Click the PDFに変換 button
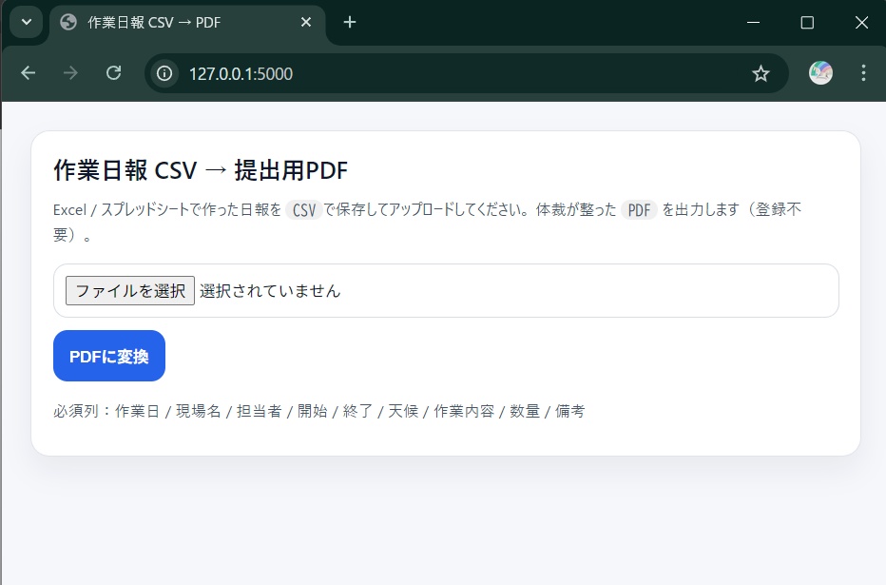Screen dimensions: 886x585 (x=108, y=356)
